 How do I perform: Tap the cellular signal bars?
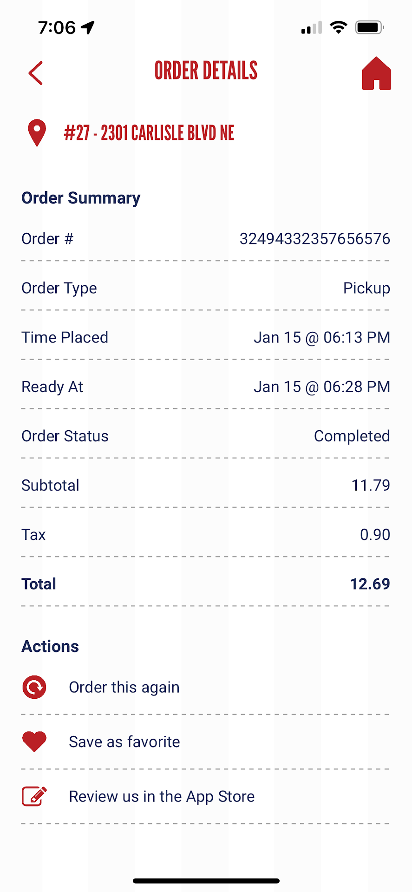coord(311,28)
